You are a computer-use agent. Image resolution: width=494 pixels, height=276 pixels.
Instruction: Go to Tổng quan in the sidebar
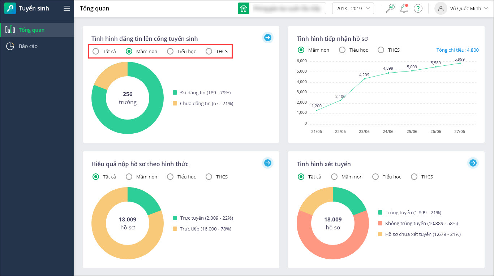coord(31,30)
